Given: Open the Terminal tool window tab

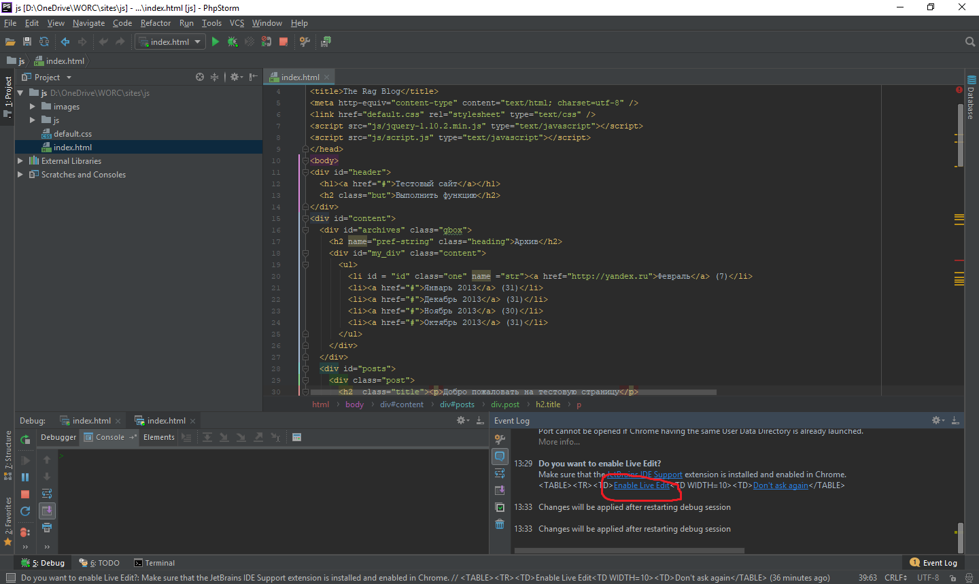Looking at the screenshot, I should pyautogui.click(x=154, y=563).
